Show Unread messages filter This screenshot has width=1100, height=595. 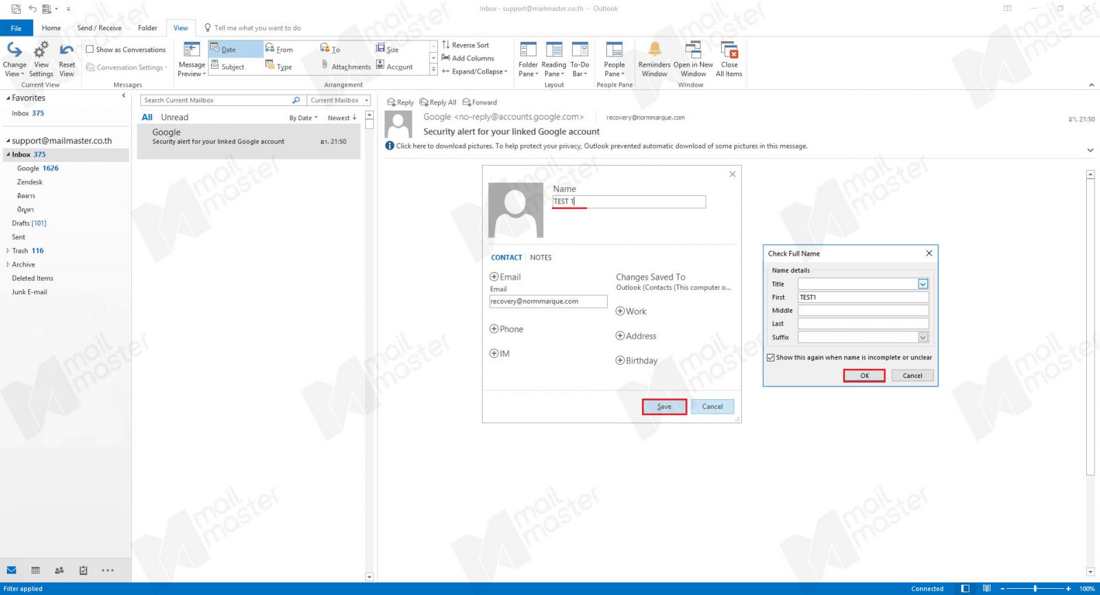175,117
